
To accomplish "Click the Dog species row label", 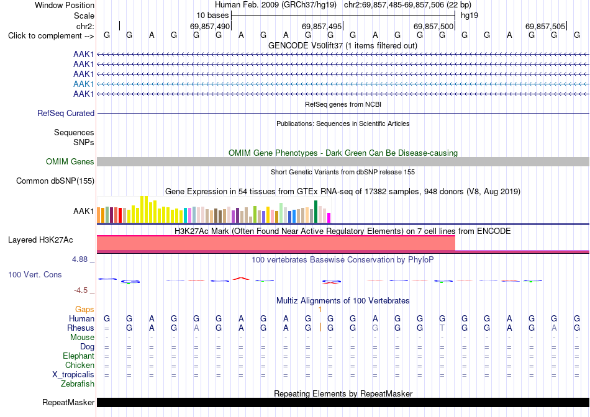I will (x=87, y=347).
